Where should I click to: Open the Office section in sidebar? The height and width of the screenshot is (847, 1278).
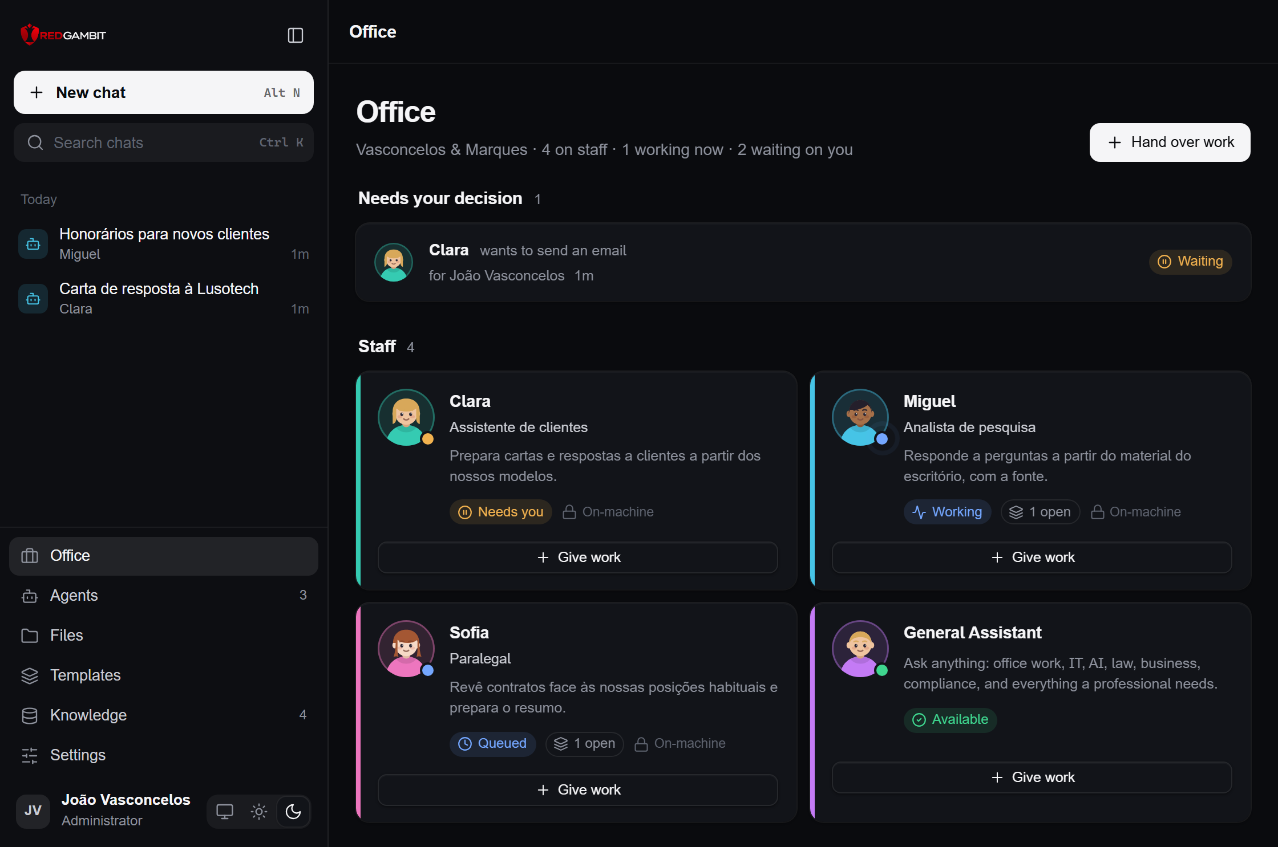[164, 556]
